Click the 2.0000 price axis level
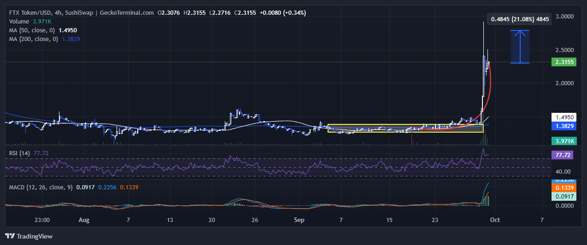The height and width of the screenshot is (245, 587). 564,83
